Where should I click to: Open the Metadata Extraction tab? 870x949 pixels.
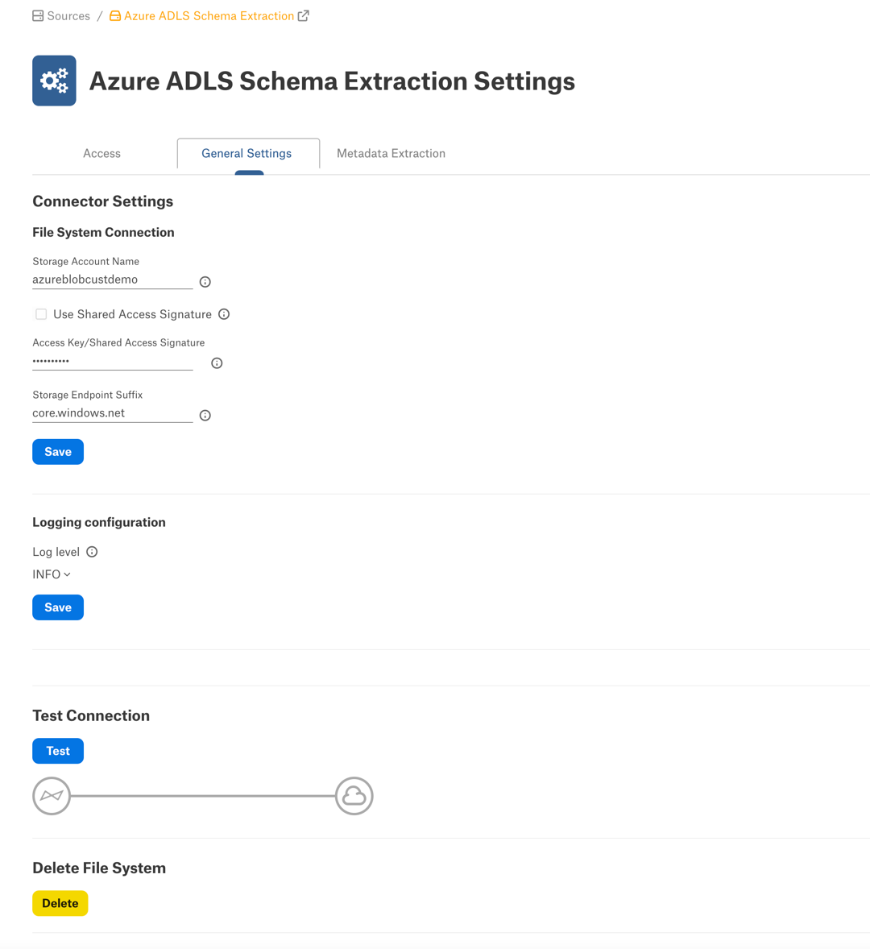point(391,154)
